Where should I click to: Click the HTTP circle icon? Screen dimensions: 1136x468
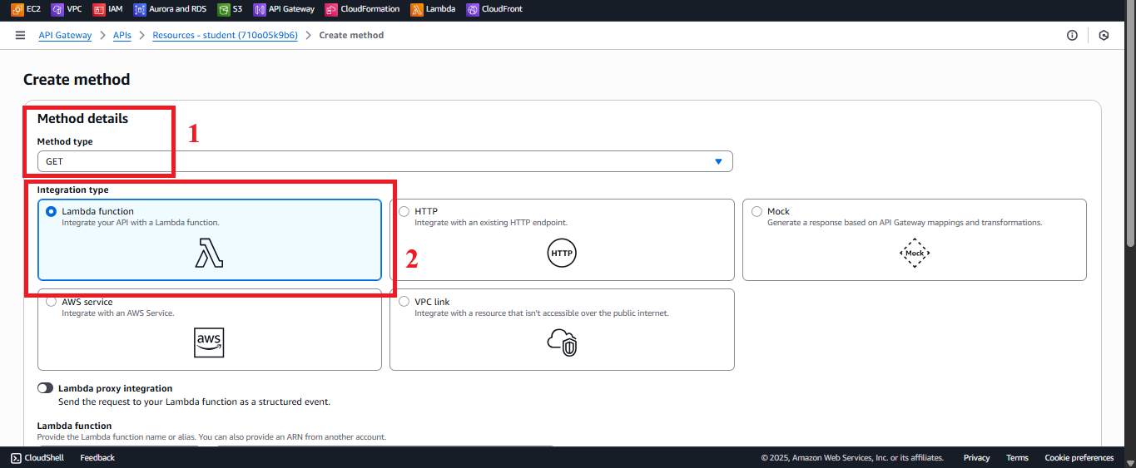(562, 253)
